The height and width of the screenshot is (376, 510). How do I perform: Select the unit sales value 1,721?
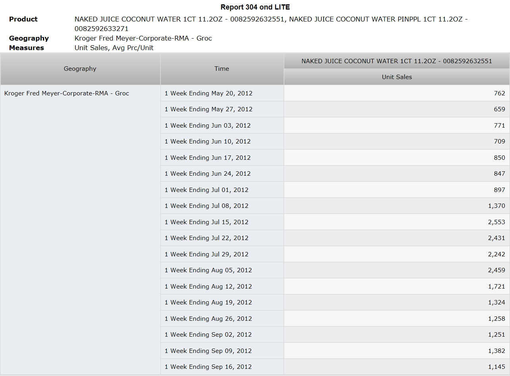(397, 286)
